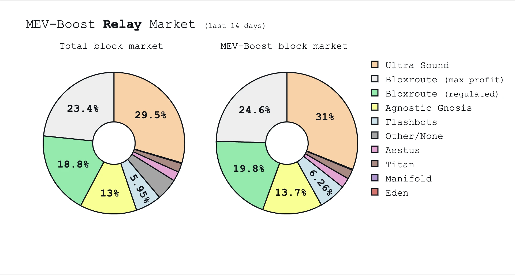Screen dimensions: 515x275
Task: Click the yellow Agnostic Gnosis legend swatch
Action: (375, 107)
